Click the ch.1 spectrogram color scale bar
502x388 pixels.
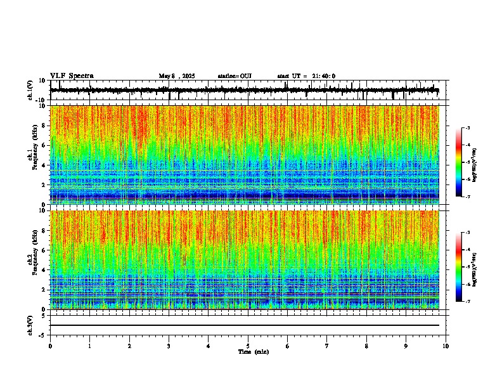point(458,162)
